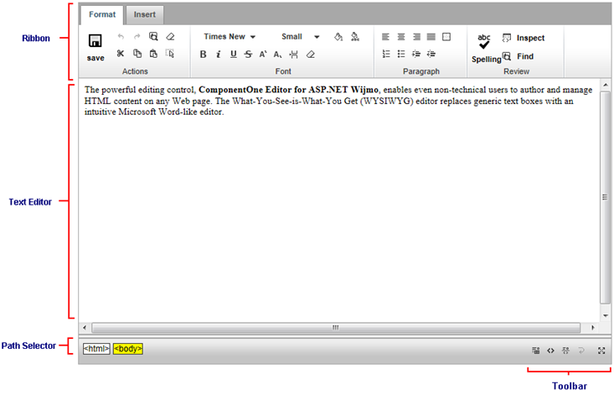Insert a numbered list
The width and height of the screenshot is (614, 400).
pos(385,54)
